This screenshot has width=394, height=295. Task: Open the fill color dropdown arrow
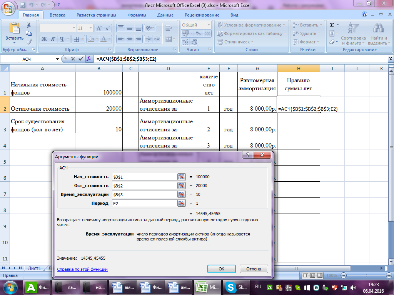pyautogui.click(x=97, y=39)
